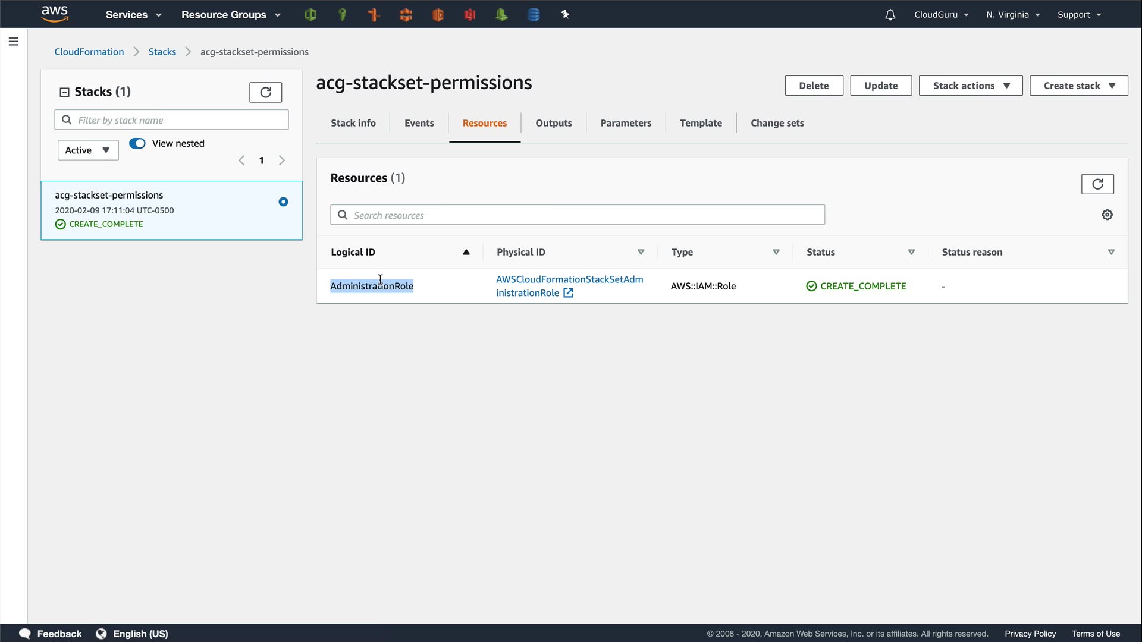This screenshot has height=642, width=1142.
Task: Click the AWS logo home icon
Action: click(55, 14)
